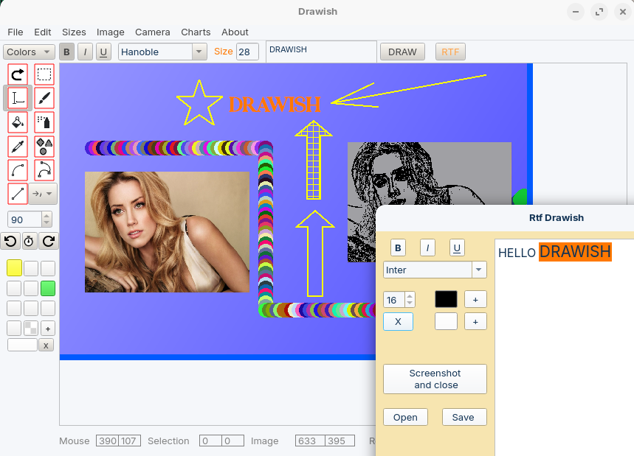Select the paintbrush tool

(44, 99)
